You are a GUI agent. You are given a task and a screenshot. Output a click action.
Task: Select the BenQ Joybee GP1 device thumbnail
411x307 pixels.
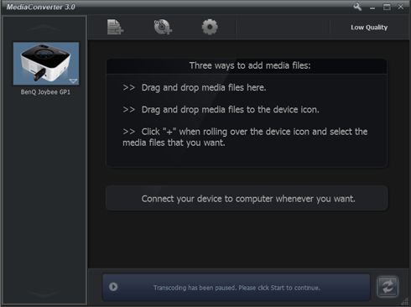coord(46,64)
